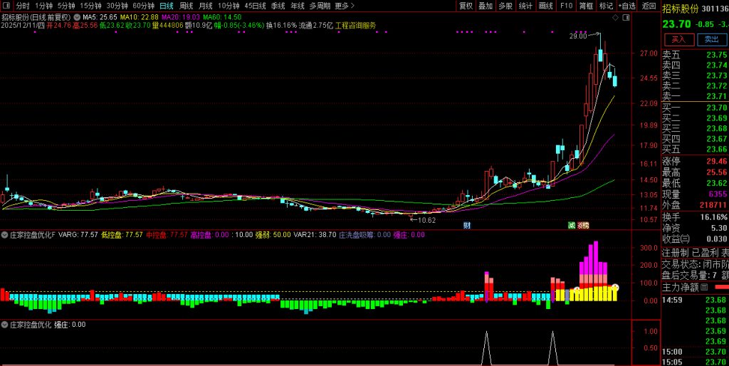Switch to the 15分钟 period

(x=90, y=6)
